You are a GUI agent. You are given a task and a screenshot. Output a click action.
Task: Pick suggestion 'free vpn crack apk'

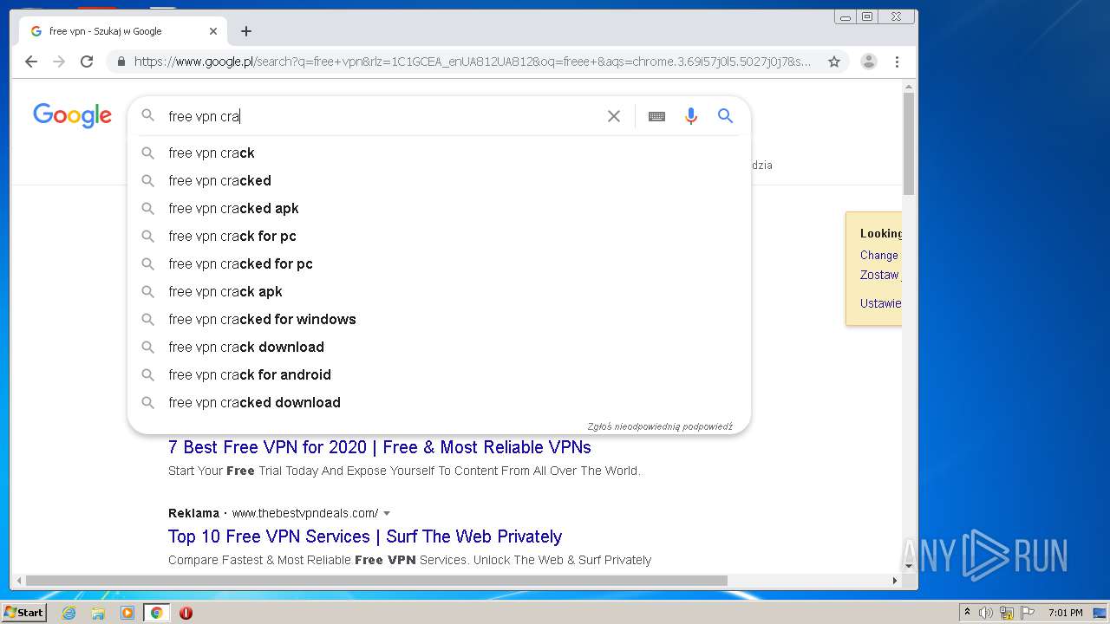pyautogui.click(x=439, y=291)
